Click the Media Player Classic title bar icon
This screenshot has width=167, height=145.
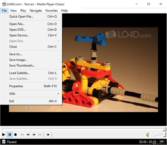click(x=4, y=4)
